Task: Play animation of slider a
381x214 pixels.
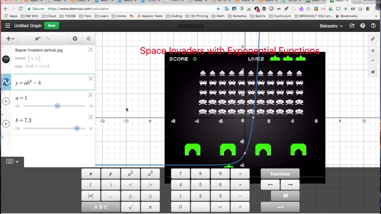Action: click(6, 101)
